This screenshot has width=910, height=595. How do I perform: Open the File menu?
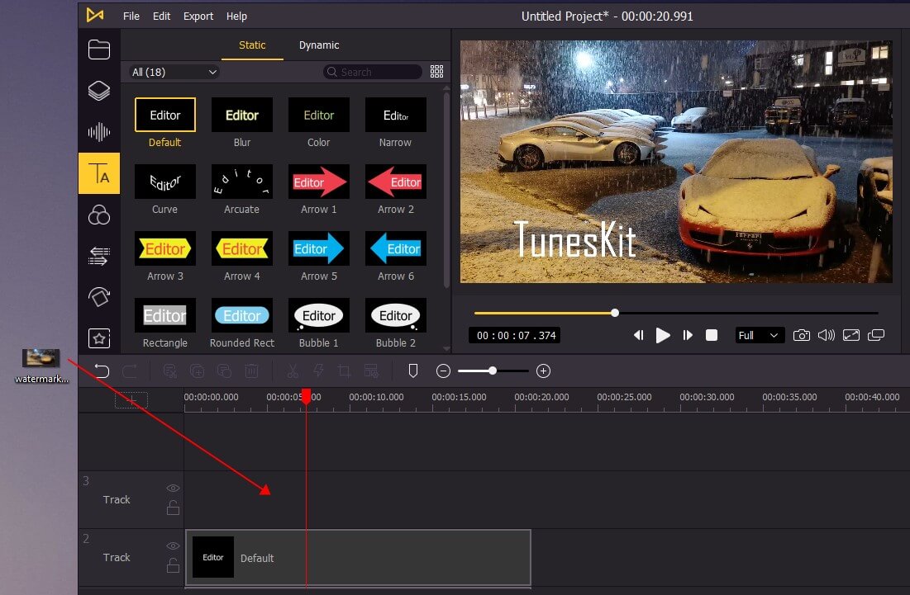[131, 17]
